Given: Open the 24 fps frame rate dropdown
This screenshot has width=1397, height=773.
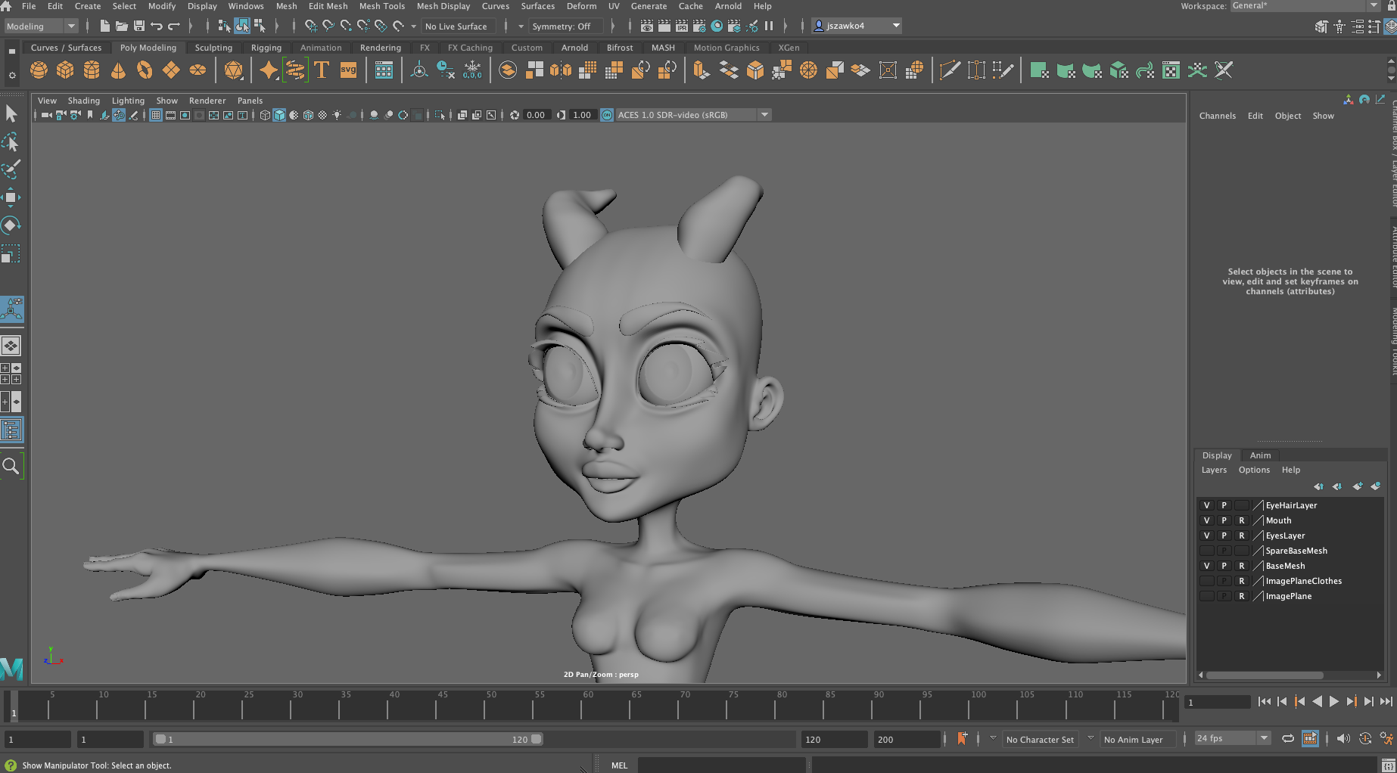Looking at the screenshot, I should point(1263,738).
